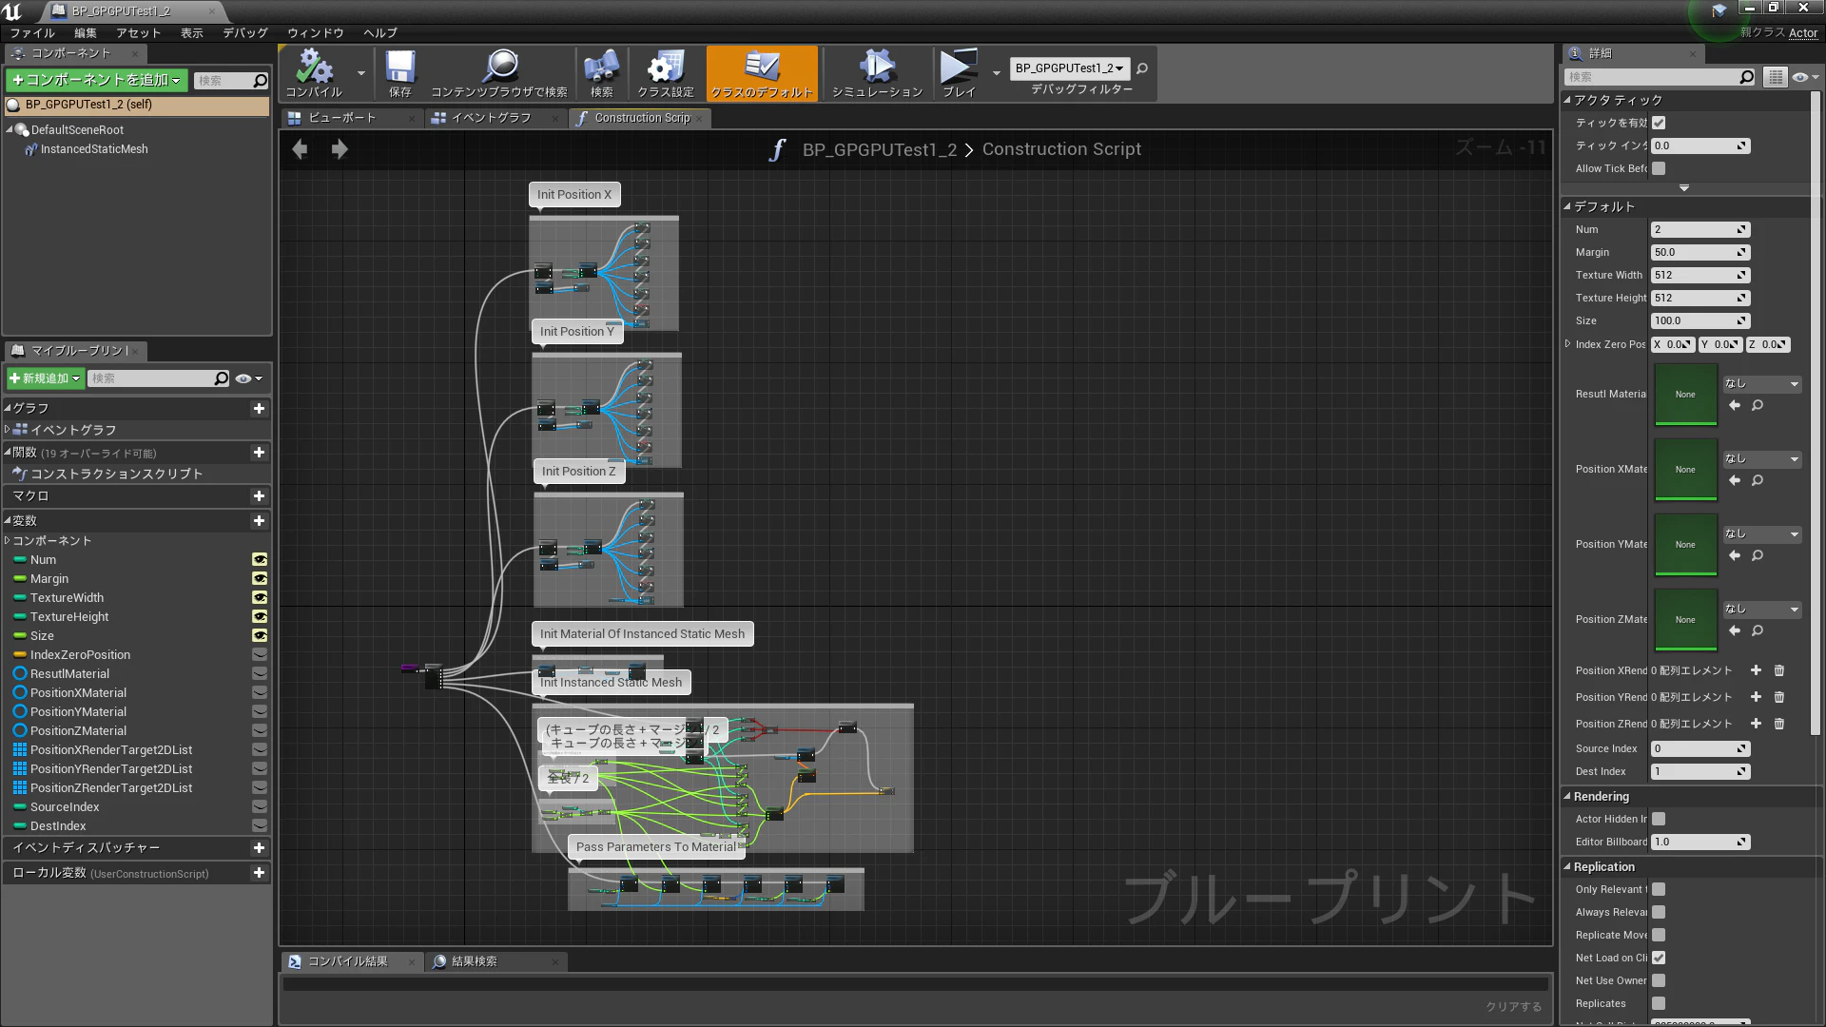Open Add Component dropdown button
Image resolution: width=1826 pixels, height=1027 pixels.
96,81
